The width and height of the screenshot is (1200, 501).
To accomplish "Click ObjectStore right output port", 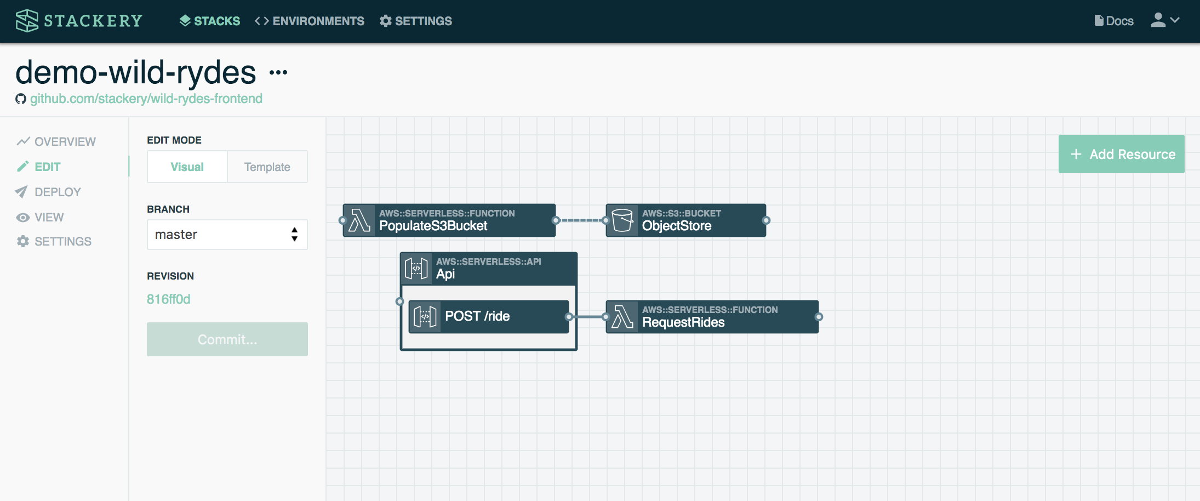I will click(766, 220).
